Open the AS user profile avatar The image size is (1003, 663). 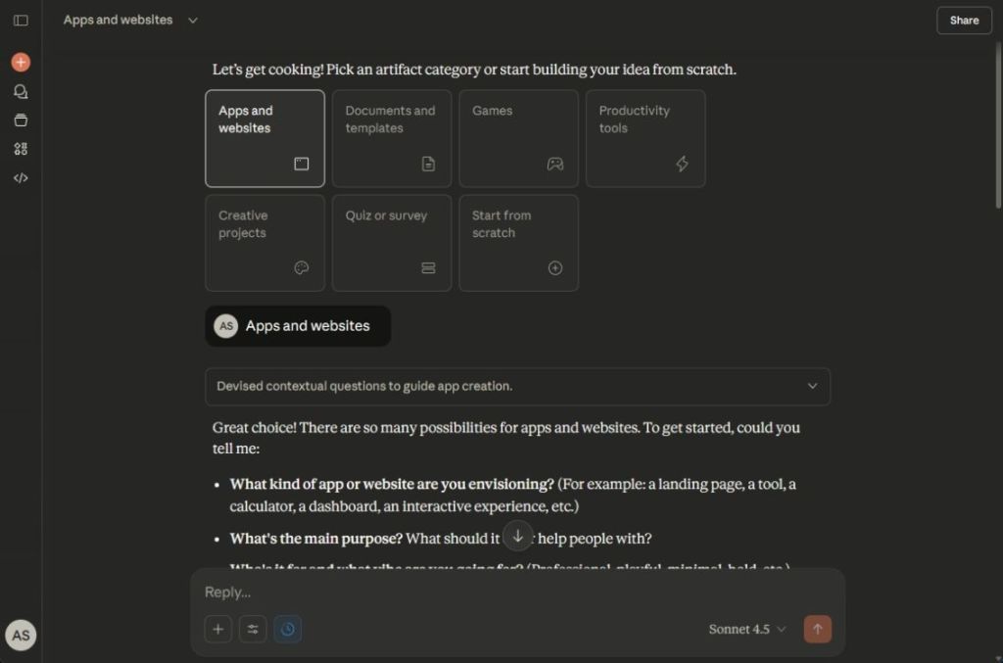21,635
